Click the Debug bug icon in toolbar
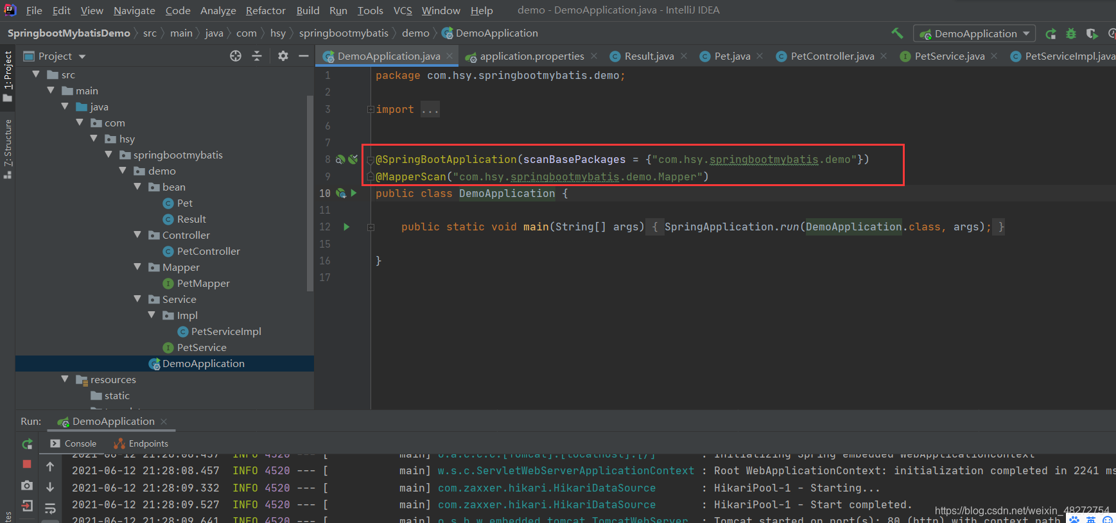Image resolution: width=1116 pixels, height=523 pixels. (1071, 33)
